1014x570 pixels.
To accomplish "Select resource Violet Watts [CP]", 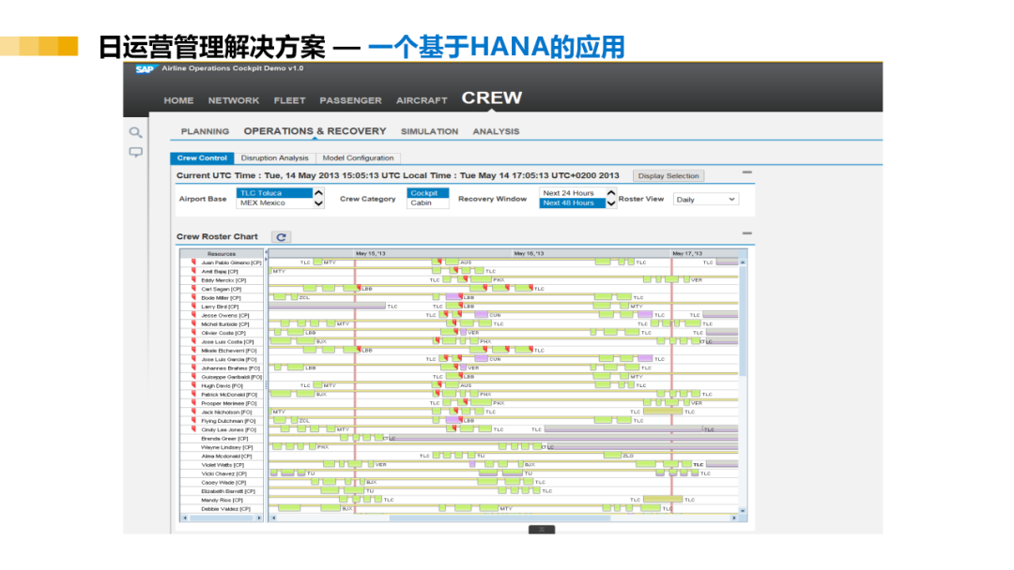I will [223, 465].
